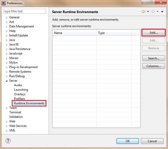Viewport: 168px width, 149px height.
Task: Expand the Web node arrow
Action: tap(7, 122)
